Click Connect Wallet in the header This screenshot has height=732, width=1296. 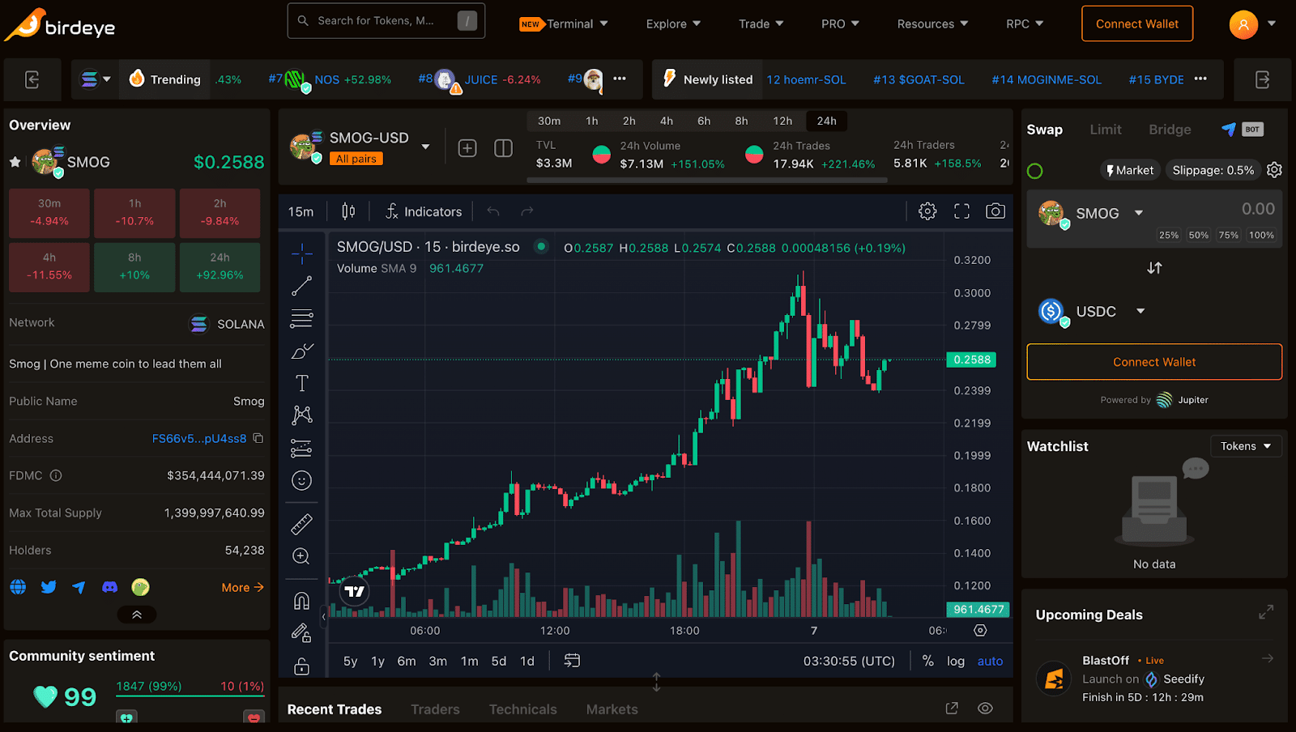tap(1137, 24)
